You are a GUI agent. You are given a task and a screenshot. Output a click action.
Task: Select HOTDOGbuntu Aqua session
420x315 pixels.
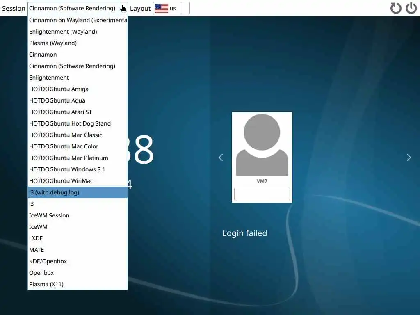78,101
